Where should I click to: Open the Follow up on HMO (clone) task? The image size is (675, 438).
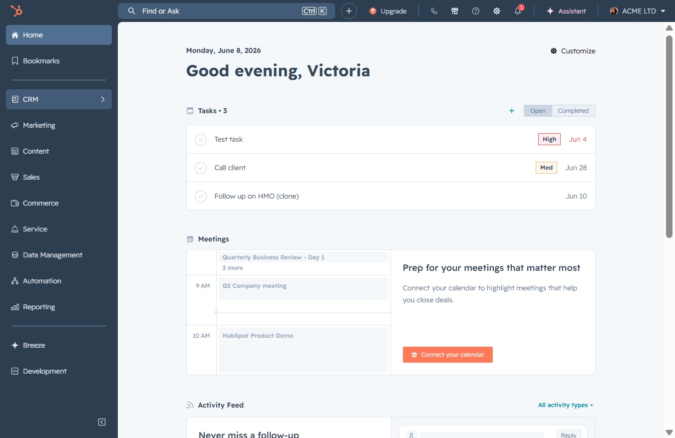tap(390, 196)
